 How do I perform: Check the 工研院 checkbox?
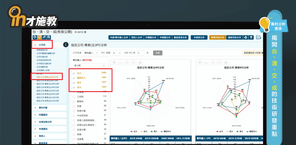click(x=74, y=96)
